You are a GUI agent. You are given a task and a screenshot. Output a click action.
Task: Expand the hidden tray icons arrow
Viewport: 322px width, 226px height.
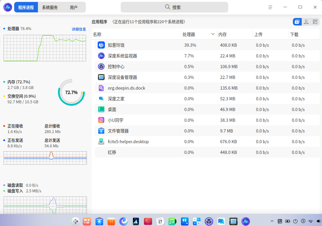[272, 221]
